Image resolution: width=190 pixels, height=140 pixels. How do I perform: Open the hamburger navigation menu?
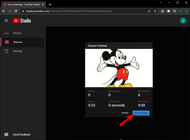pyautogui.click(x=6, y=21)
